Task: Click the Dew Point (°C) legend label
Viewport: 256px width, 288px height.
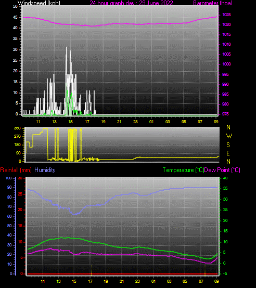Action: [222, 170]
